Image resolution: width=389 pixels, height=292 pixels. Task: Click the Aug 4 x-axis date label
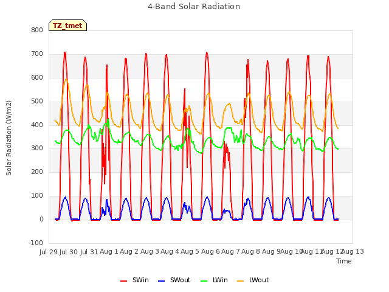click(x=170, y=252)
